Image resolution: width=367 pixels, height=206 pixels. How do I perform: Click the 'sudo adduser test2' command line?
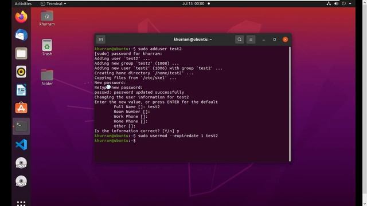tap(138, 49)
